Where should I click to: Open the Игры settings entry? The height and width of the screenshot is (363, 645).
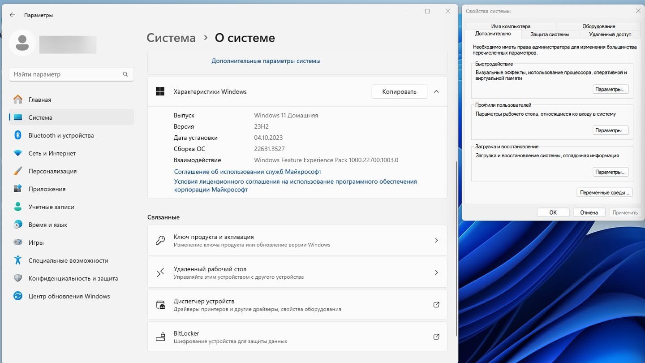72,242
